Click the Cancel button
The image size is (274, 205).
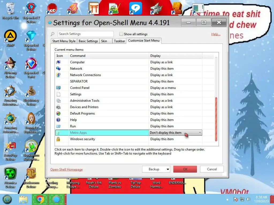pos(212,169)
